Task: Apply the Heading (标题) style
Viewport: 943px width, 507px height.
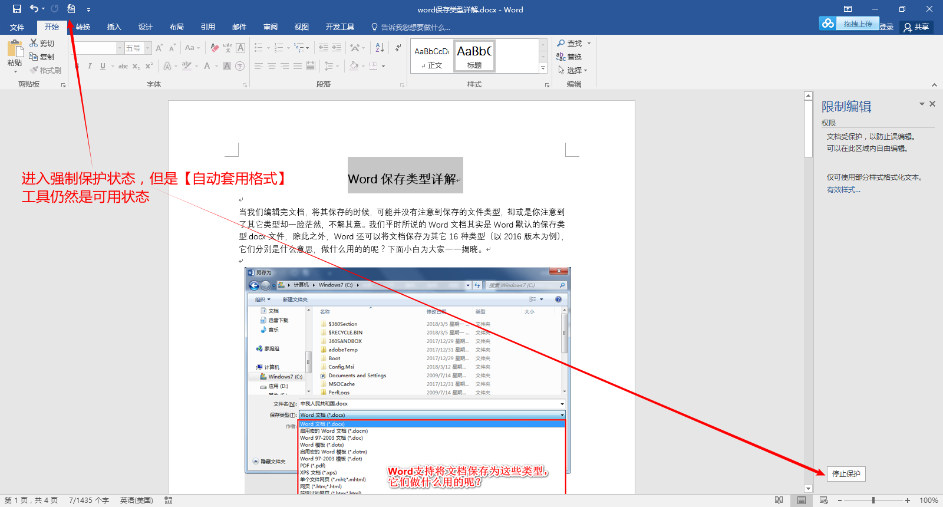Action: 474,56
